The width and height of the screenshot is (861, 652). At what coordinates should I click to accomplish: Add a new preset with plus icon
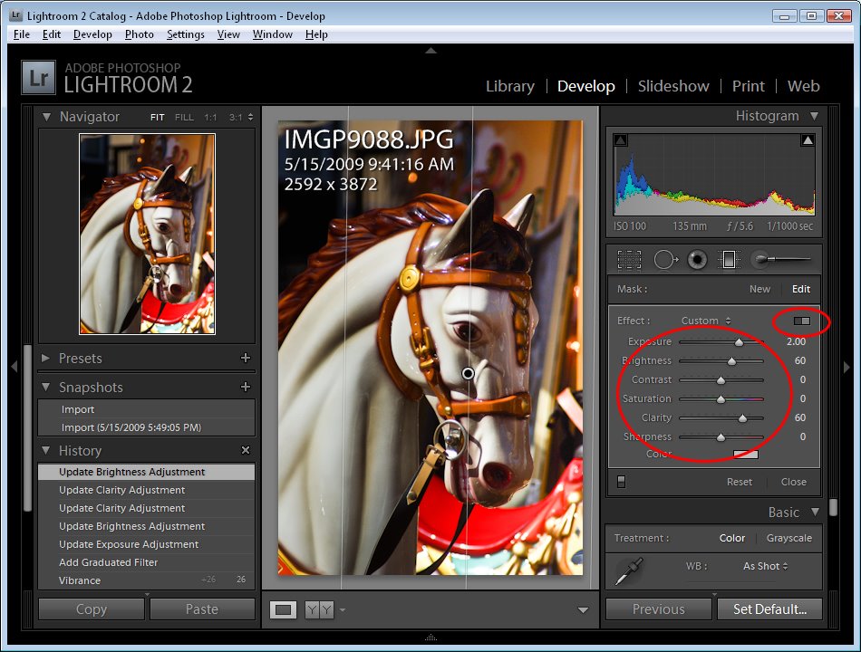[x=246, y=358]
